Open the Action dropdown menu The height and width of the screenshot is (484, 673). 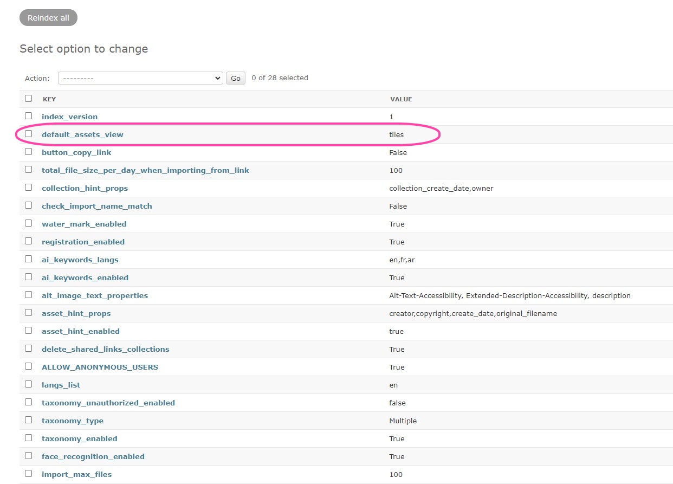pos(140,78)
